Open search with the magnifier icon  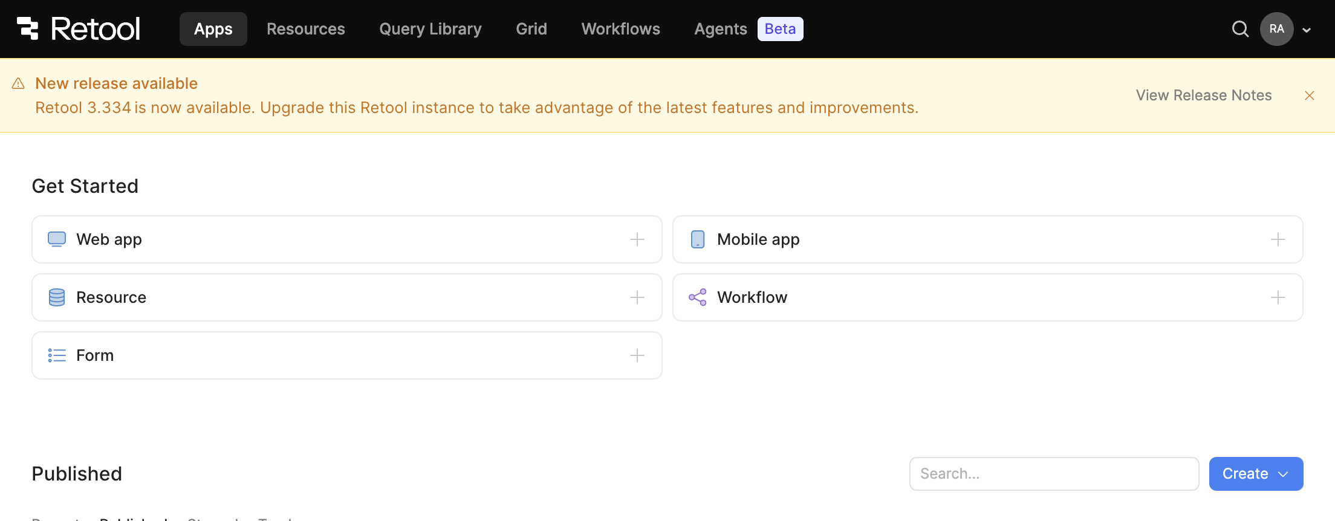coord(1240,29)
